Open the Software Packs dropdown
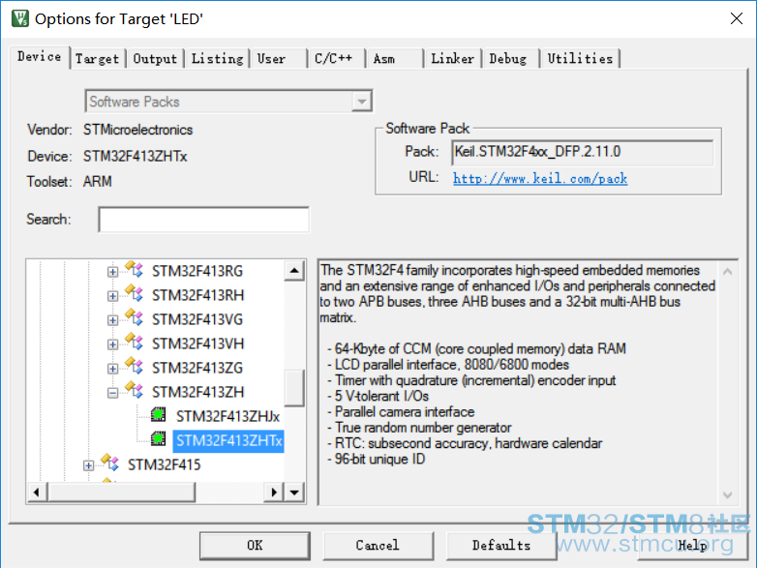 tap(362, 102)
